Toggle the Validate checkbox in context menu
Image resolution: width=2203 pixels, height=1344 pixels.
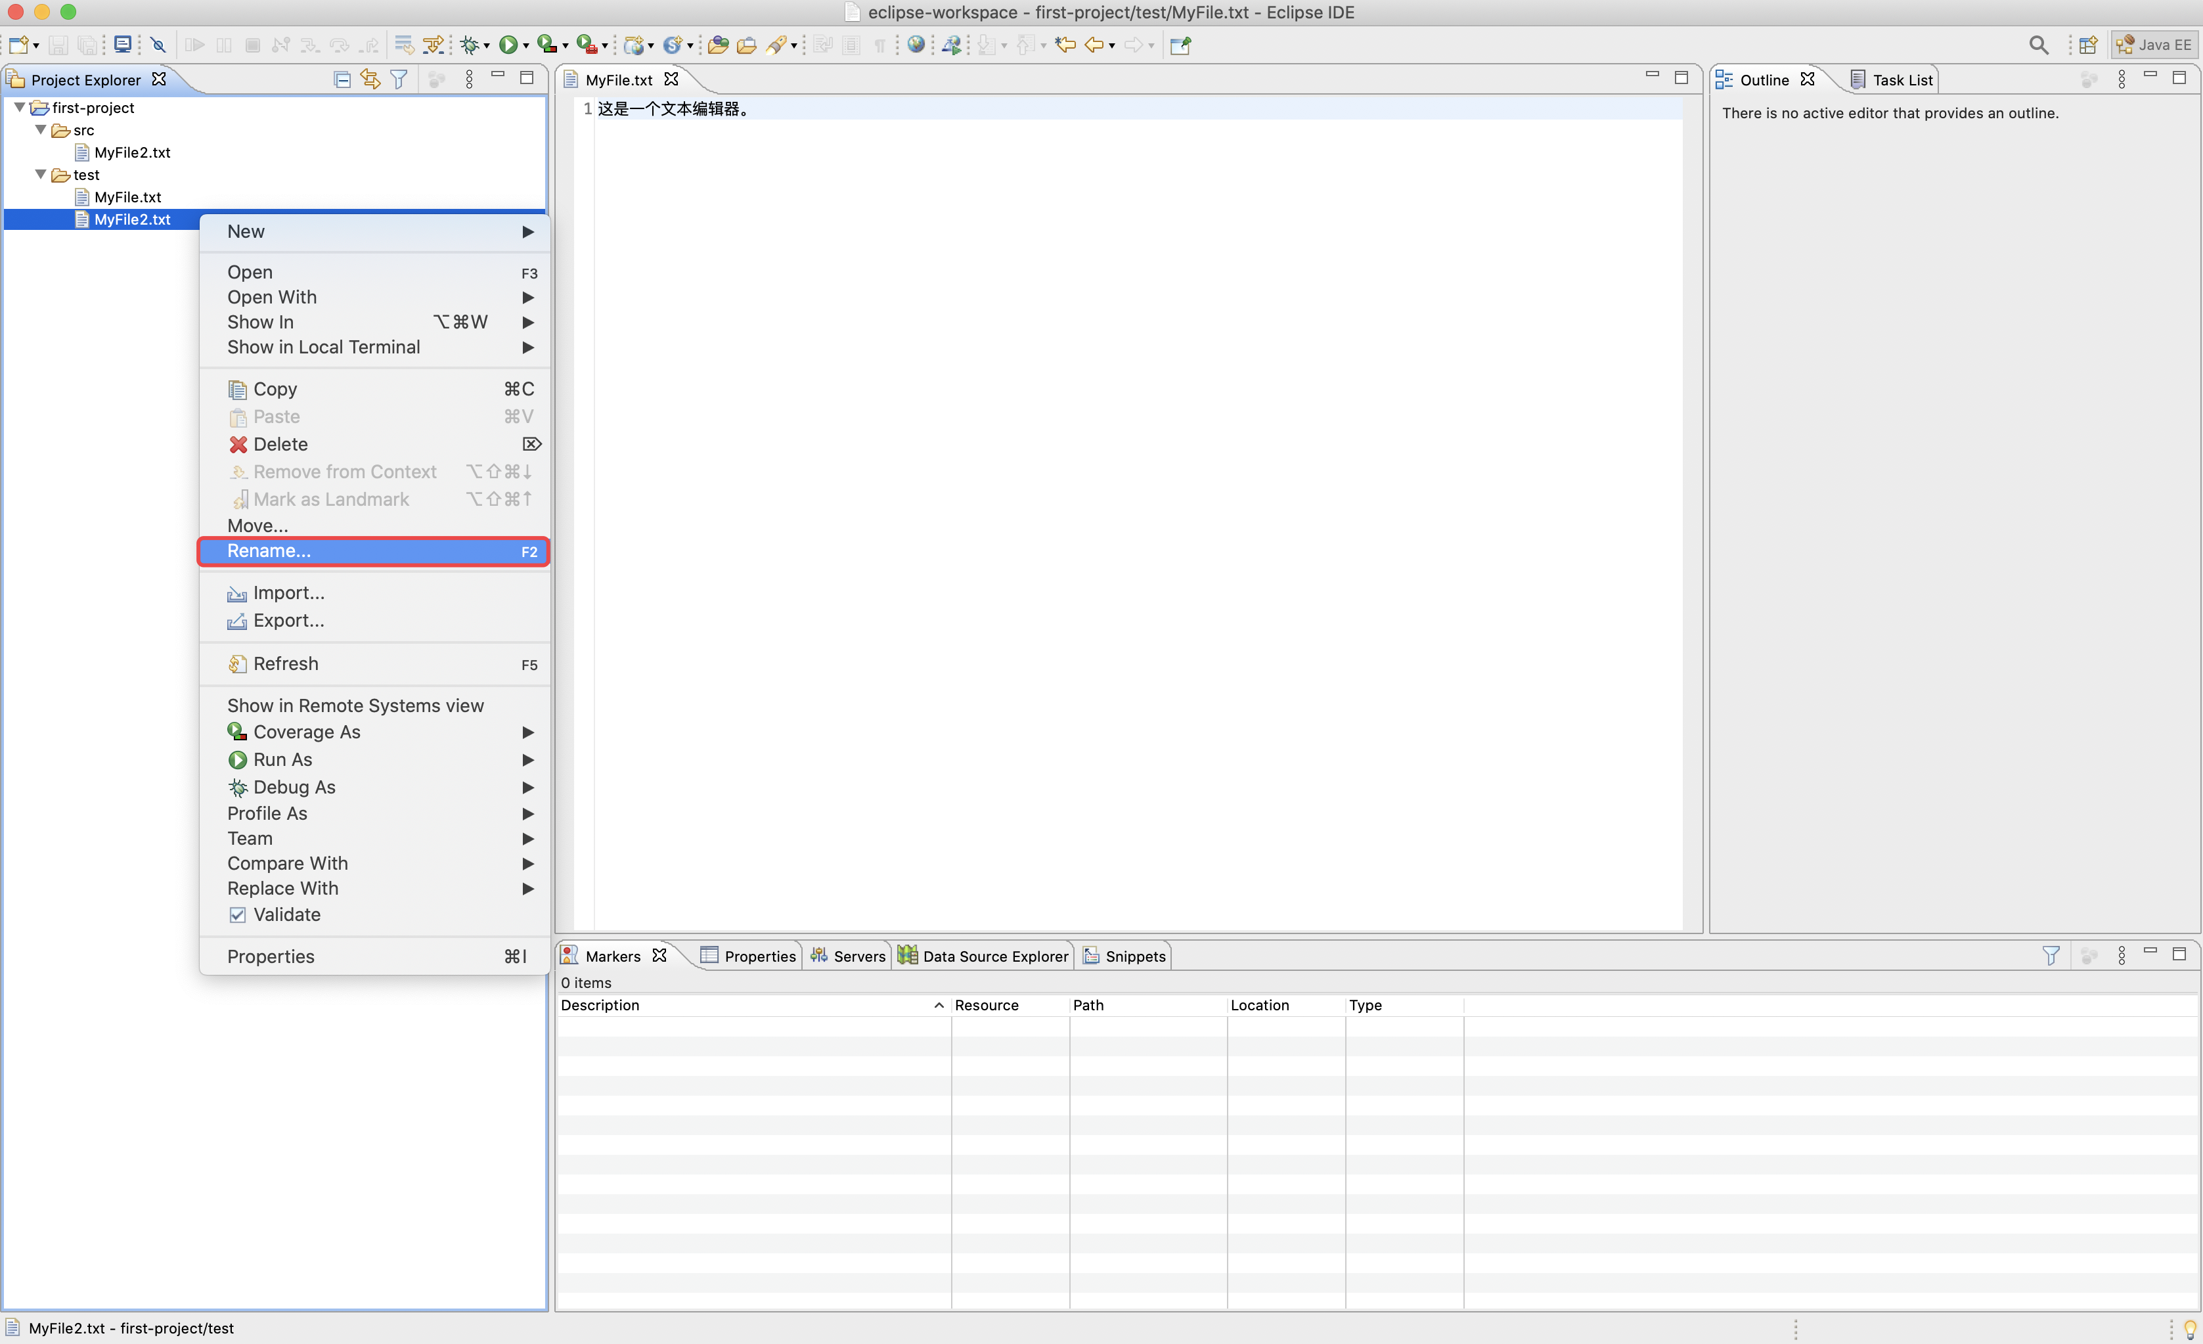coord(237,915)
